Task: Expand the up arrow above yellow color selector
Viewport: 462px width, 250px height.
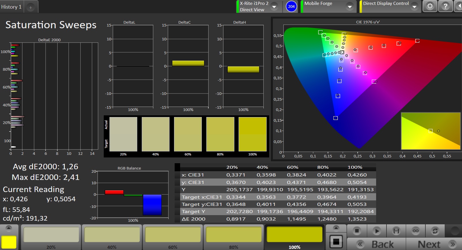Action: coord(9,228)
